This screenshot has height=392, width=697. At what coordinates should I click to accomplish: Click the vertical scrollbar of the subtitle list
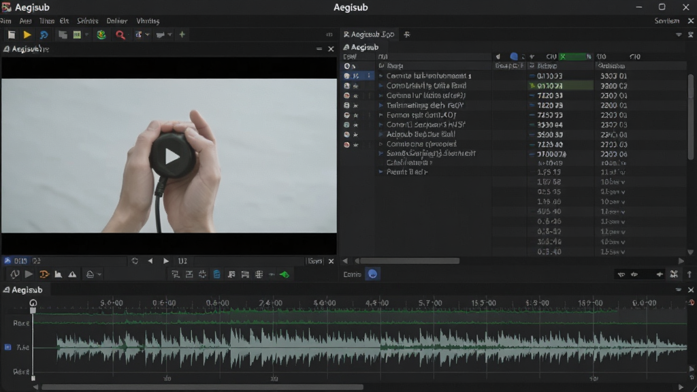click(690, 116)
